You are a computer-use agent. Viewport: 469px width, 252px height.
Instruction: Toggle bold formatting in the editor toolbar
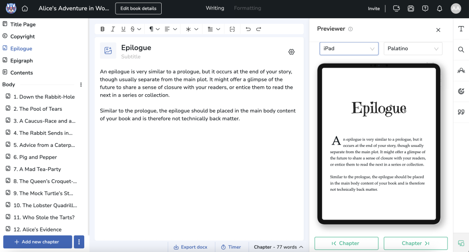click(103, 29)
